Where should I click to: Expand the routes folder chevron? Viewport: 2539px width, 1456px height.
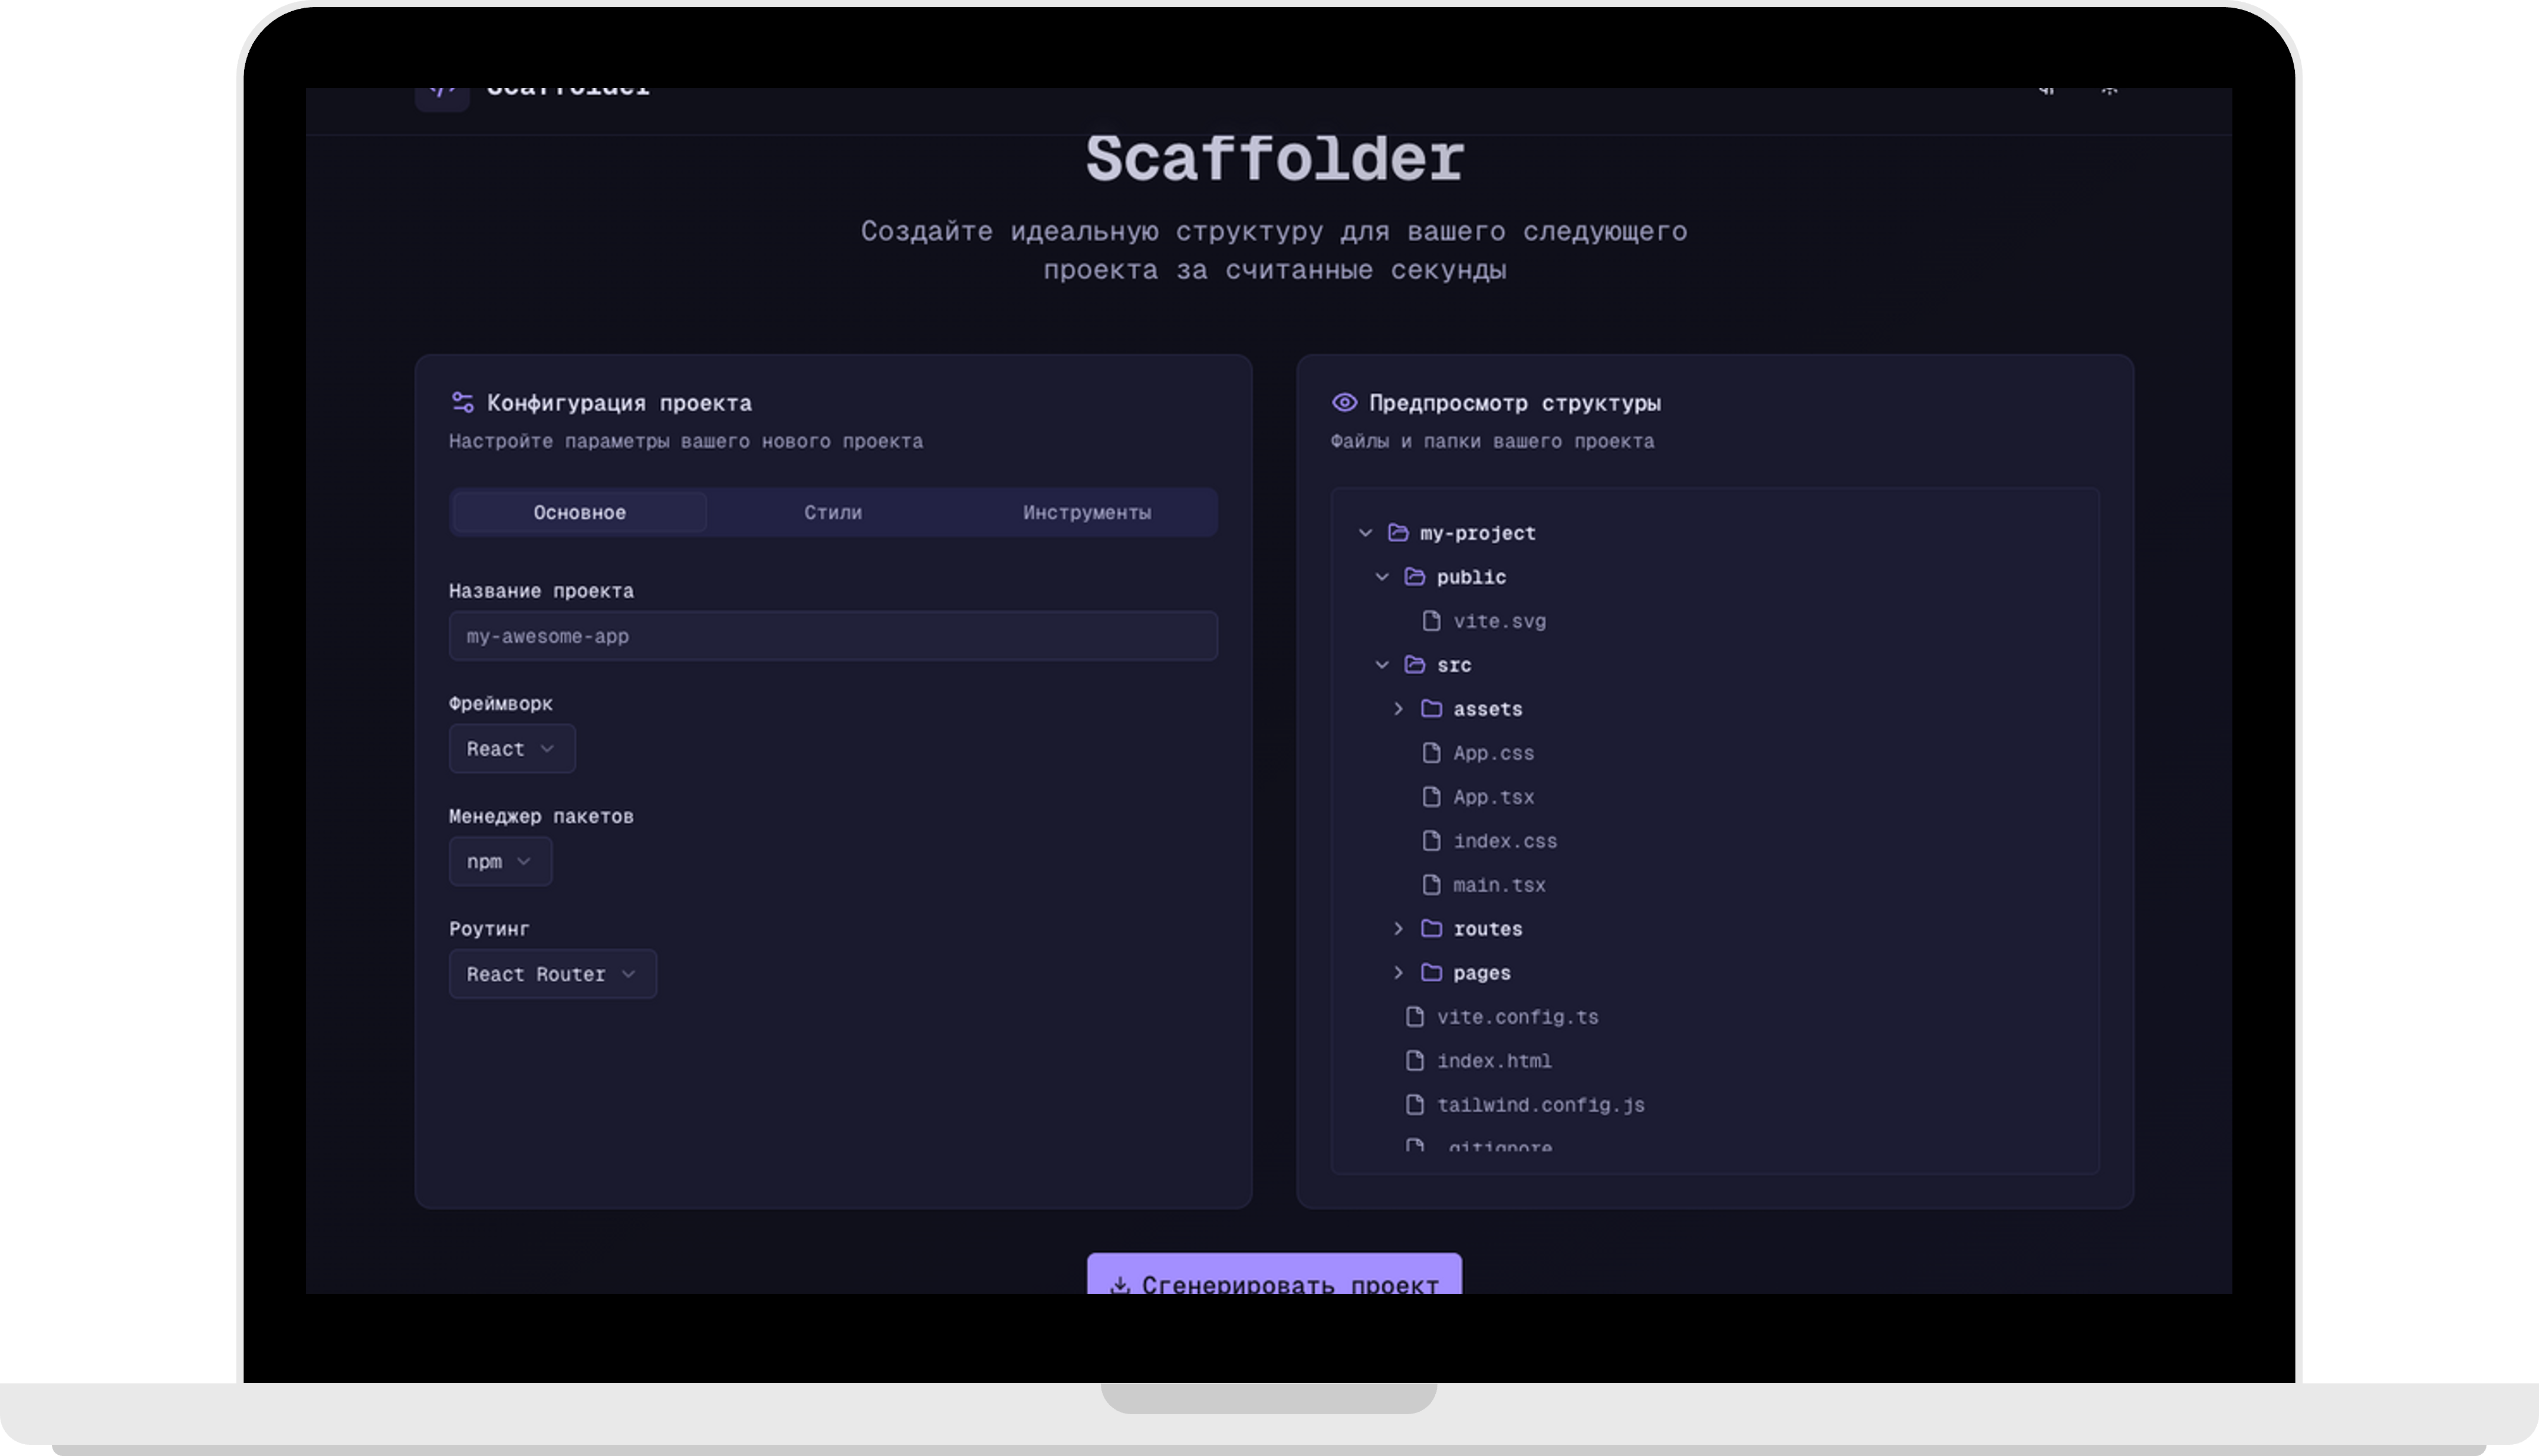[1398, 929]
